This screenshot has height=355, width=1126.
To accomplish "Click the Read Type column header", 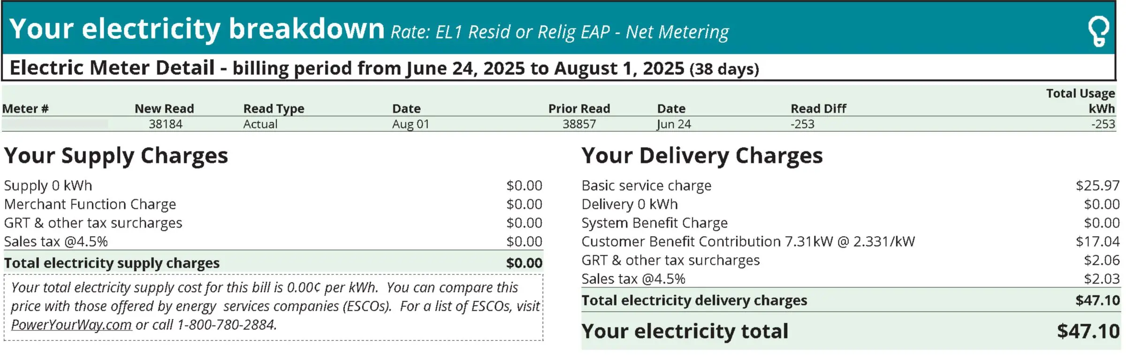I will coord(274,109).
